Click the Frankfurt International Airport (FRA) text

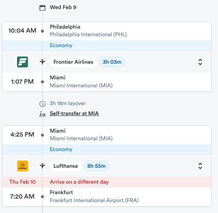pos(94,200)
